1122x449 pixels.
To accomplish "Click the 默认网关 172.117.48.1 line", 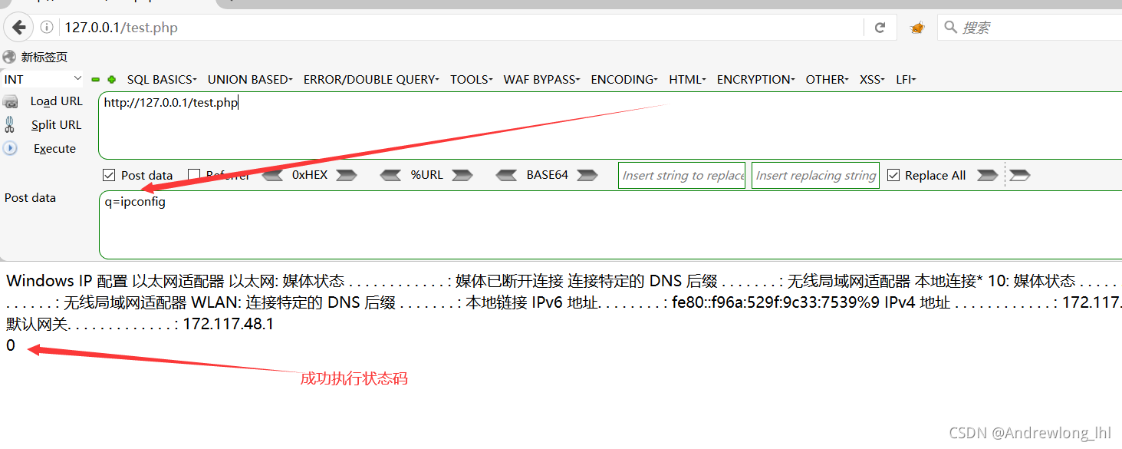I will (x=140, y=324).
